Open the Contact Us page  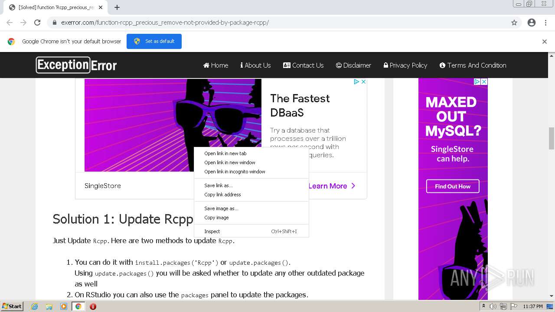(303, 65)
